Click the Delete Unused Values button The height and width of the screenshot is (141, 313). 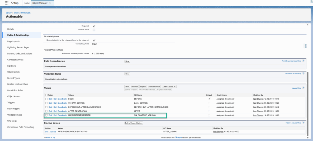(134, 123)
